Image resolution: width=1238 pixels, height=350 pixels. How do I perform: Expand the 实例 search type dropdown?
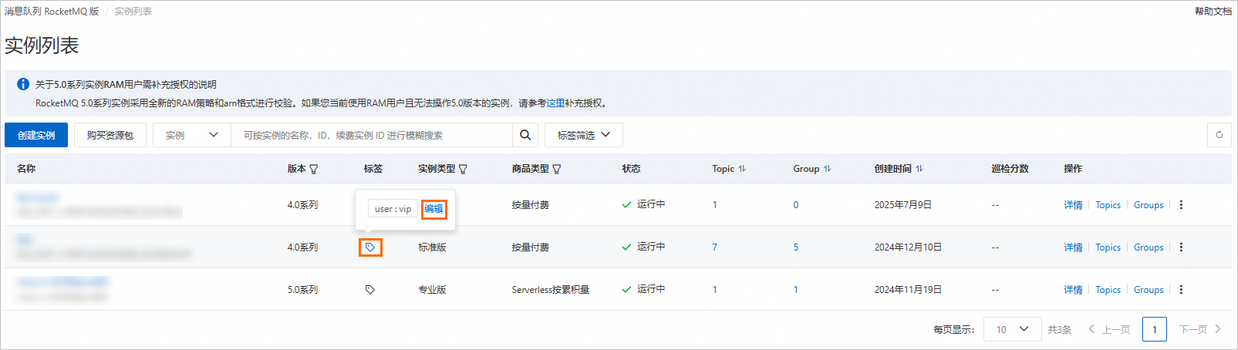click(192, 135)
